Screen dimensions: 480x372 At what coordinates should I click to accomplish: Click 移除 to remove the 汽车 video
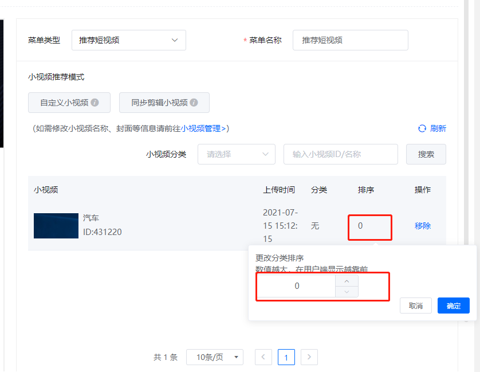(x=423, y=226)
